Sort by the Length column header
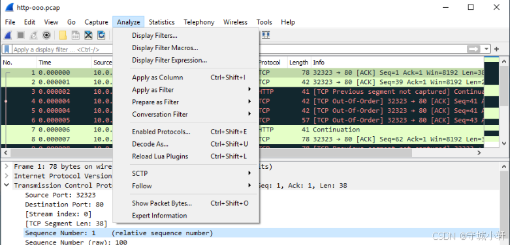Screen dimensions: 510x245 pos(299,63)
